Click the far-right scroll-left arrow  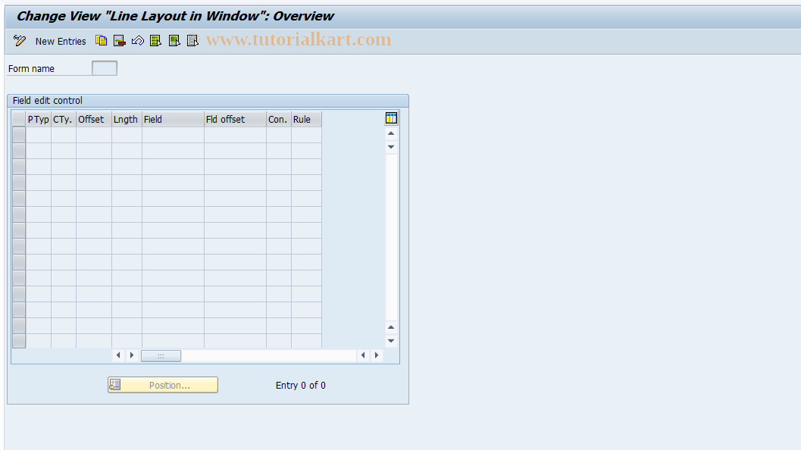coord(363,355)
